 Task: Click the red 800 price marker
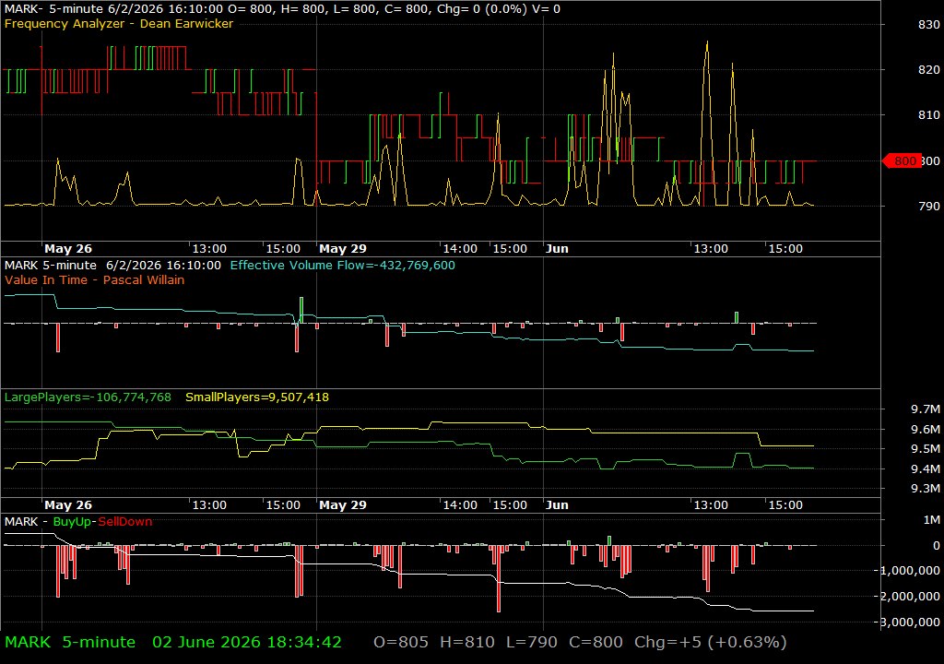click(902, 160)
